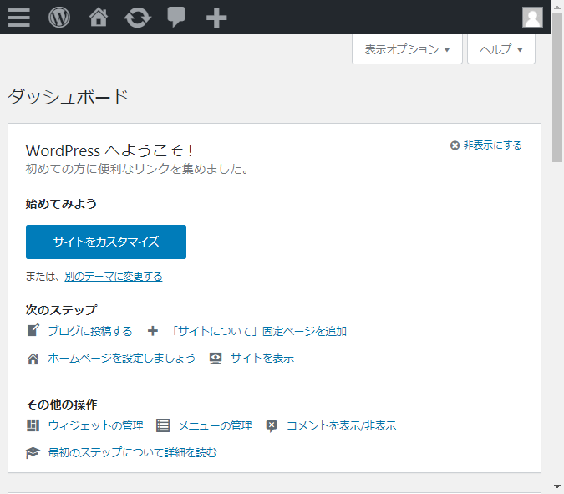The image size is (564, 494).
Task: Open 「サイトについて」固定ページを追加 link
Action: click(x=258, y=331)
